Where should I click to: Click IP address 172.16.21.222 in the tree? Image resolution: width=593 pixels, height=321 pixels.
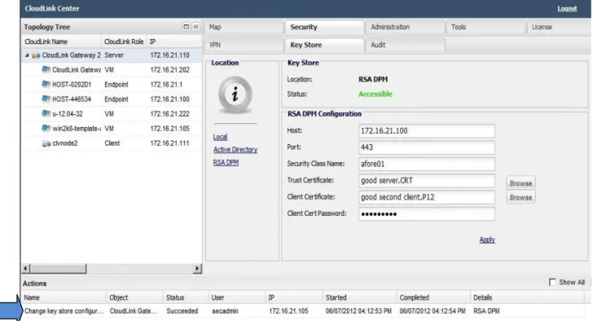(169, 114)
